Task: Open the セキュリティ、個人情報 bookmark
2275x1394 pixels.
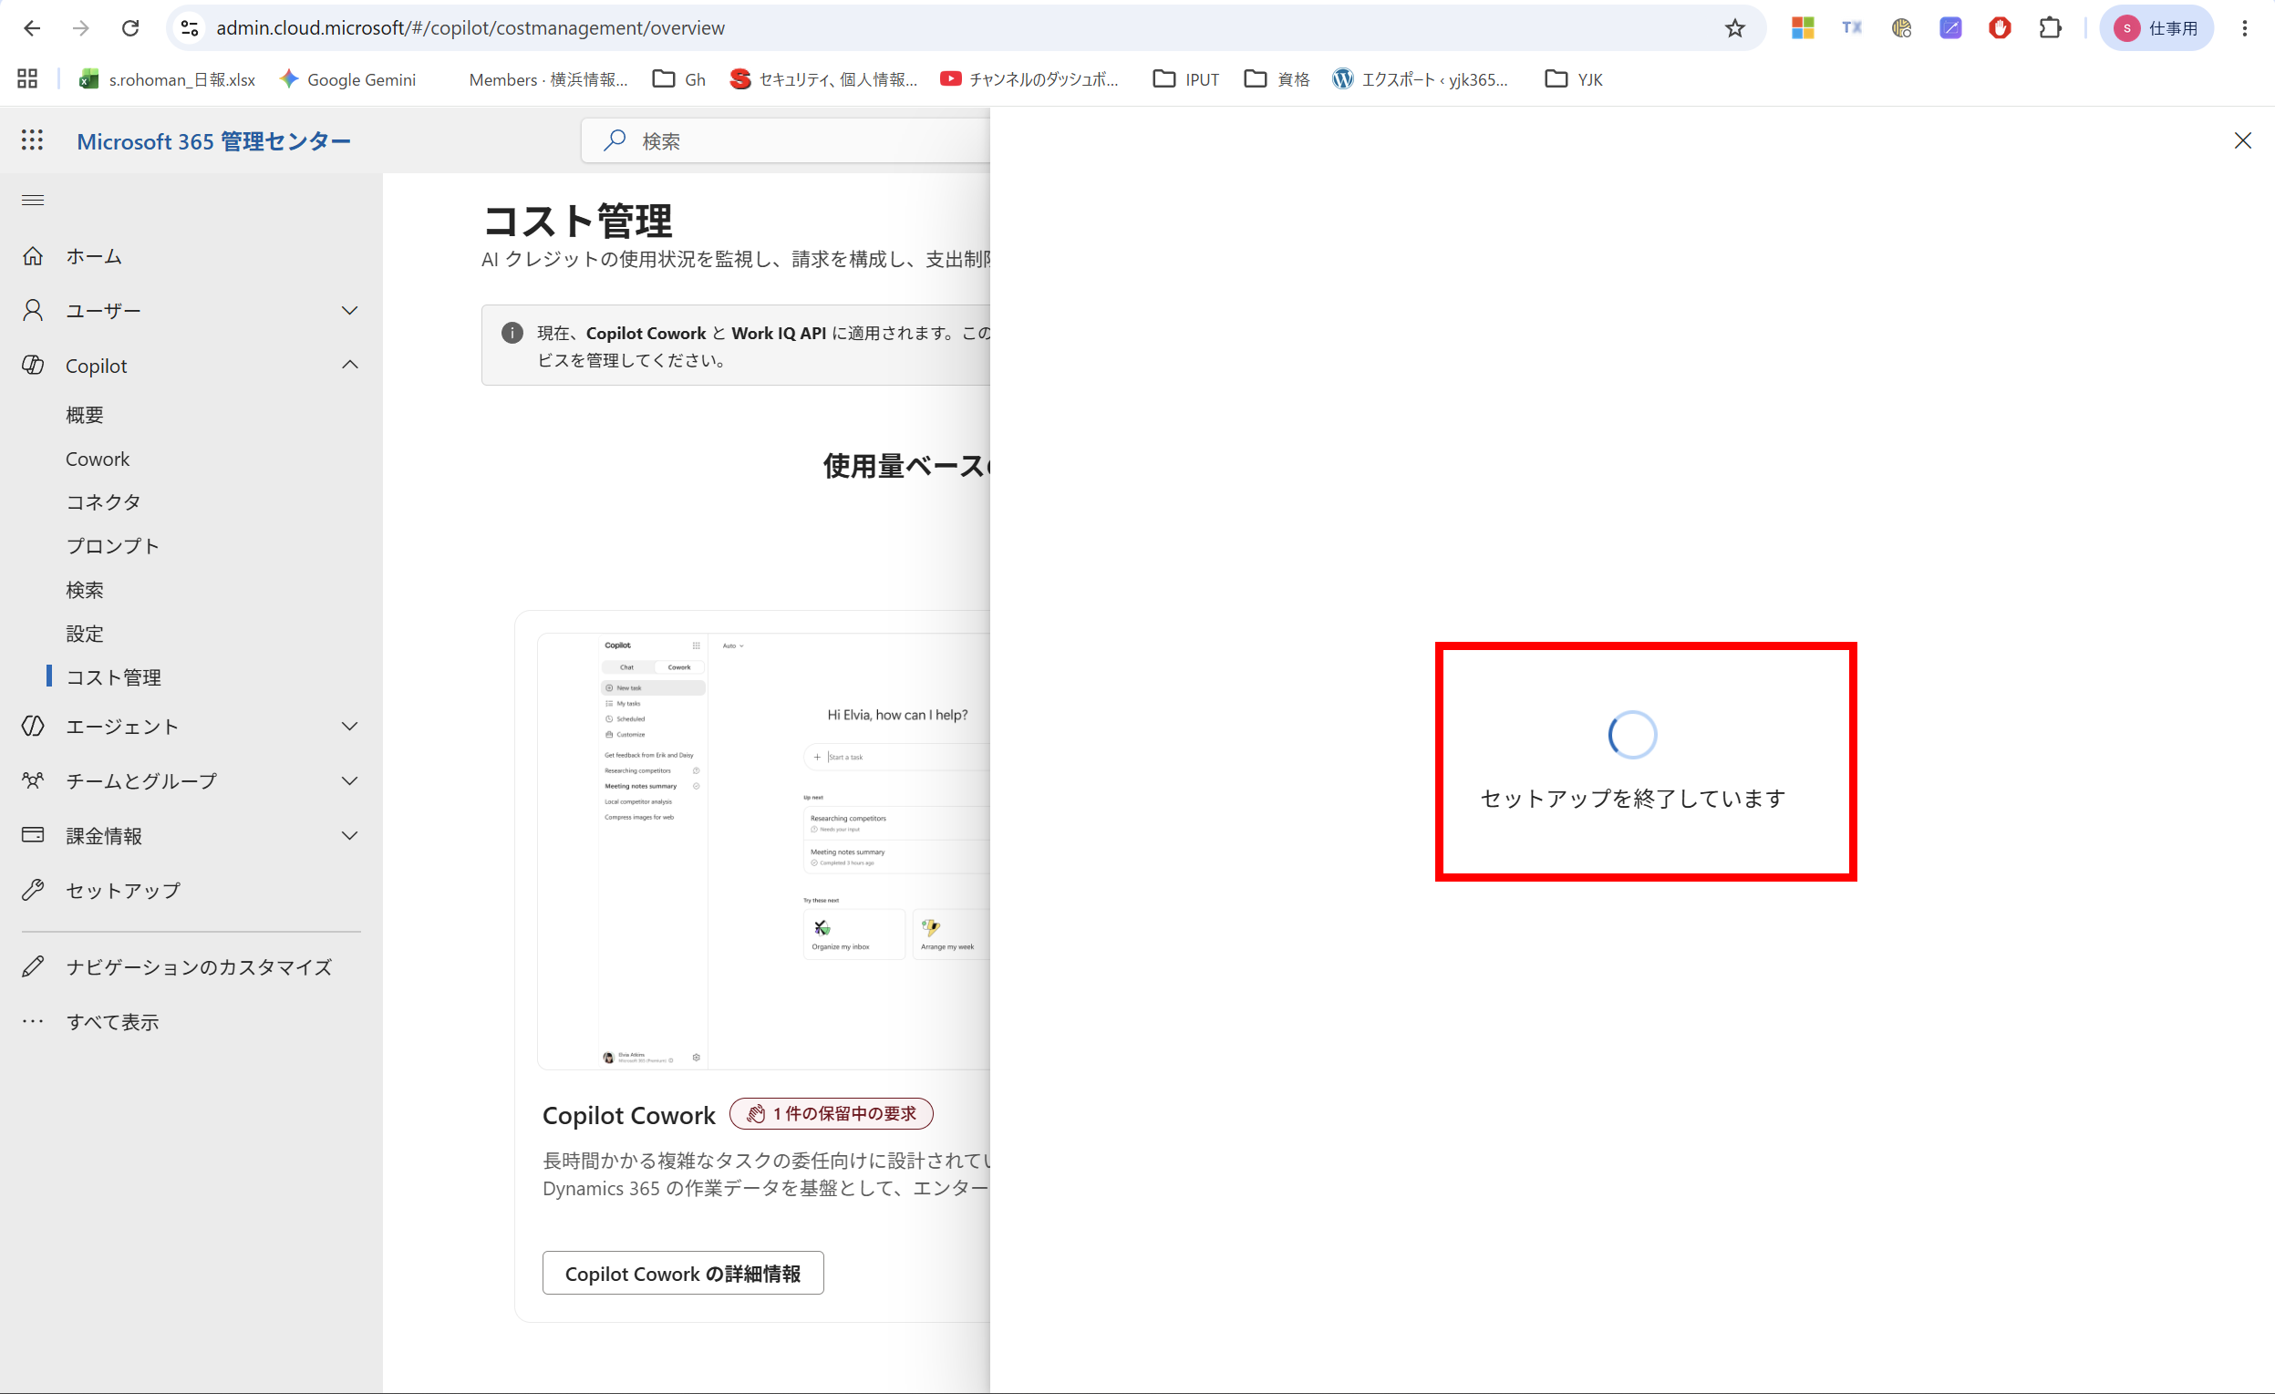Action: click(823, 79)
